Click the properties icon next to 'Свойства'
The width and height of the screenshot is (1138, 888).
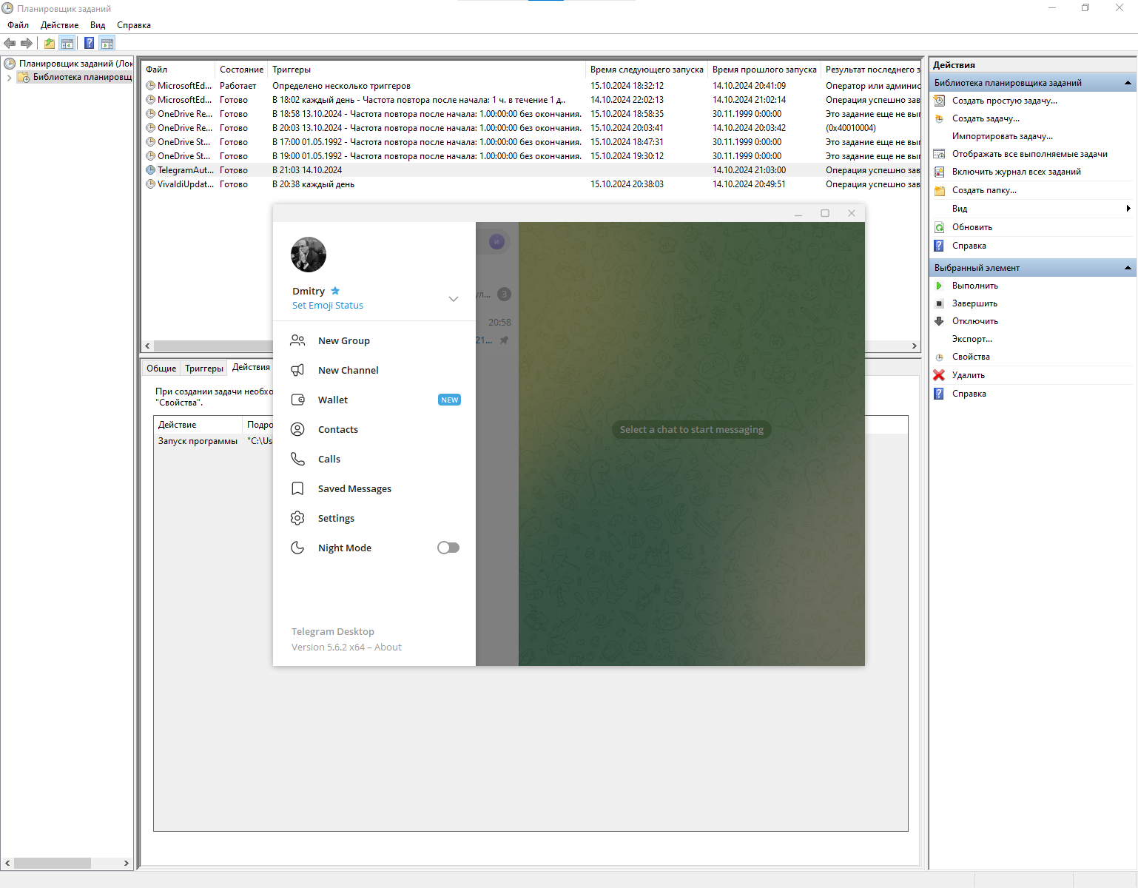[x=939, y=357]
